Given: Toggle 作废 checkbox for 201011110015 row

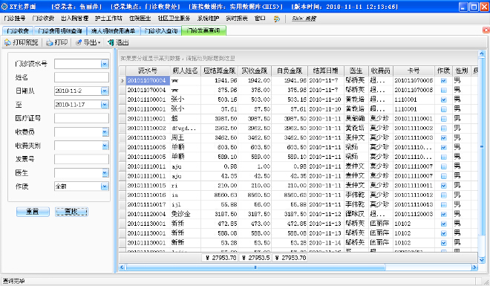Looking at the screenshot, I should [443, 186].
